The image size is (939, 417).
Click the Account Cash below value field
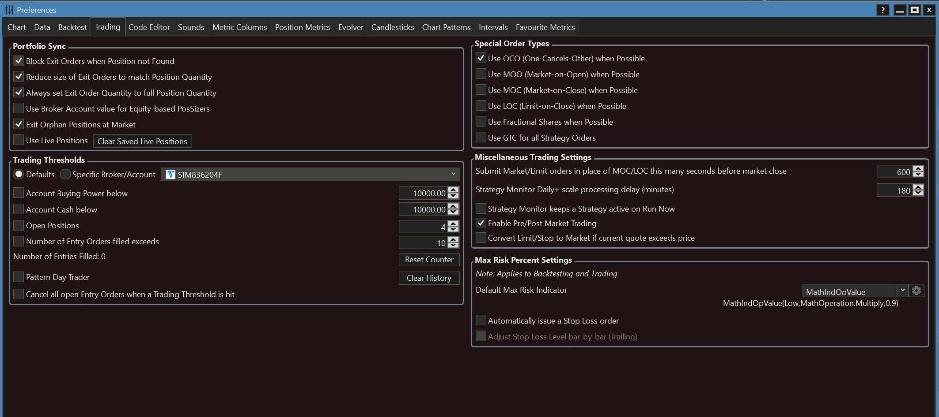coord(423,209)
